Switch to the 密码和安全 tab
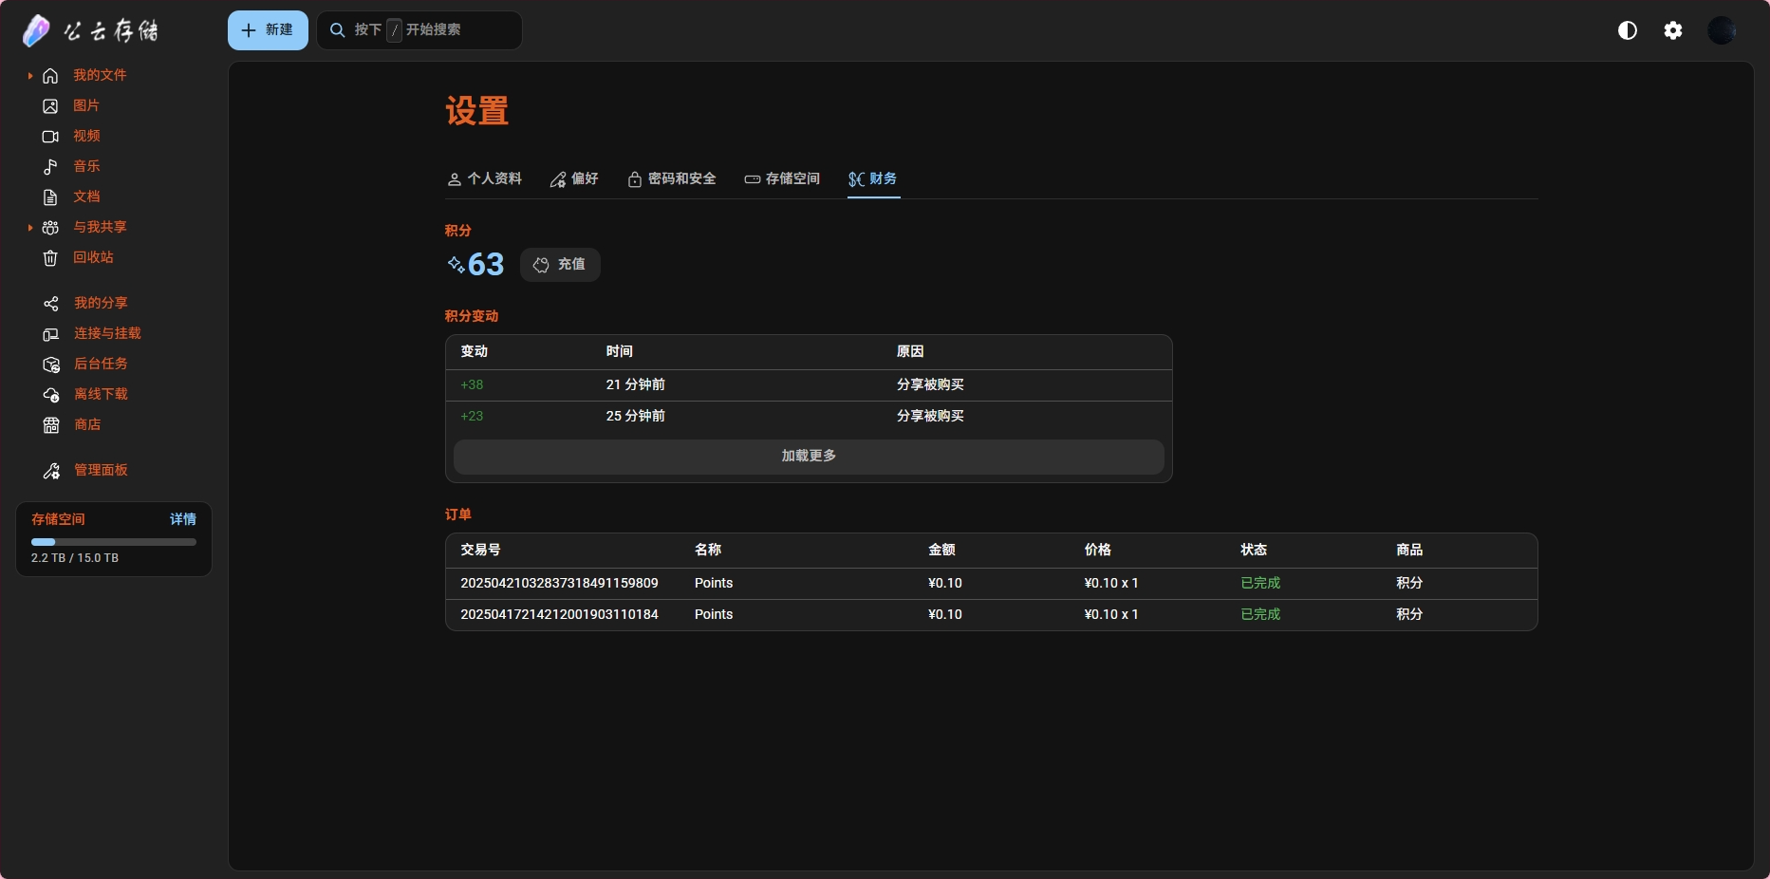 point(672,179)
